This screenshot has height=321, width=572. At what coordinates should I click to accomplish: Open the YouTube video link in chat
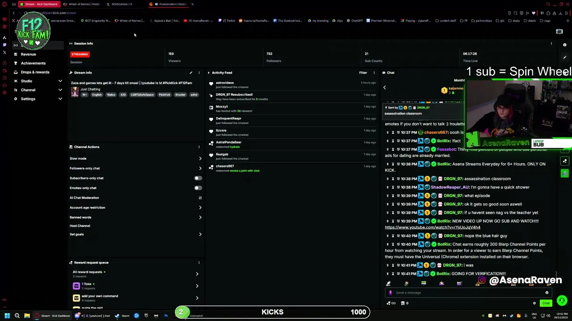433,227
